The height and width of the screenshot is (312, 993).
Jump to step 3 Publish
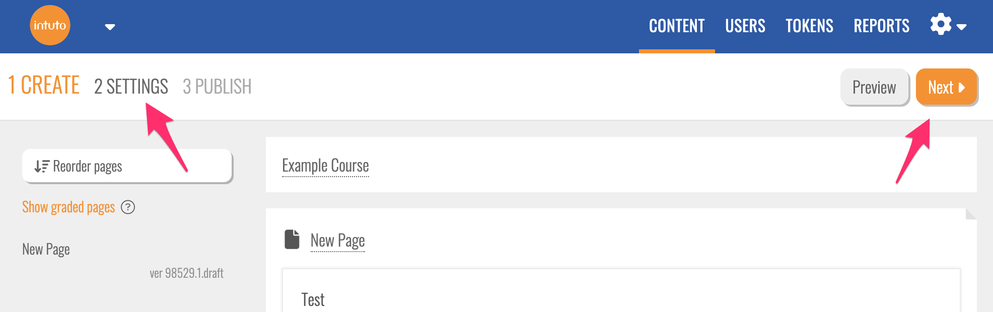[x=217, y=87]
